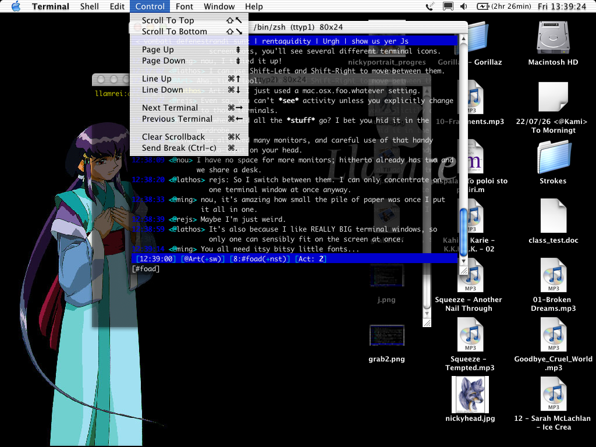Click the [#foad] input prompt line
596x447 pixels.
point(146,269)
